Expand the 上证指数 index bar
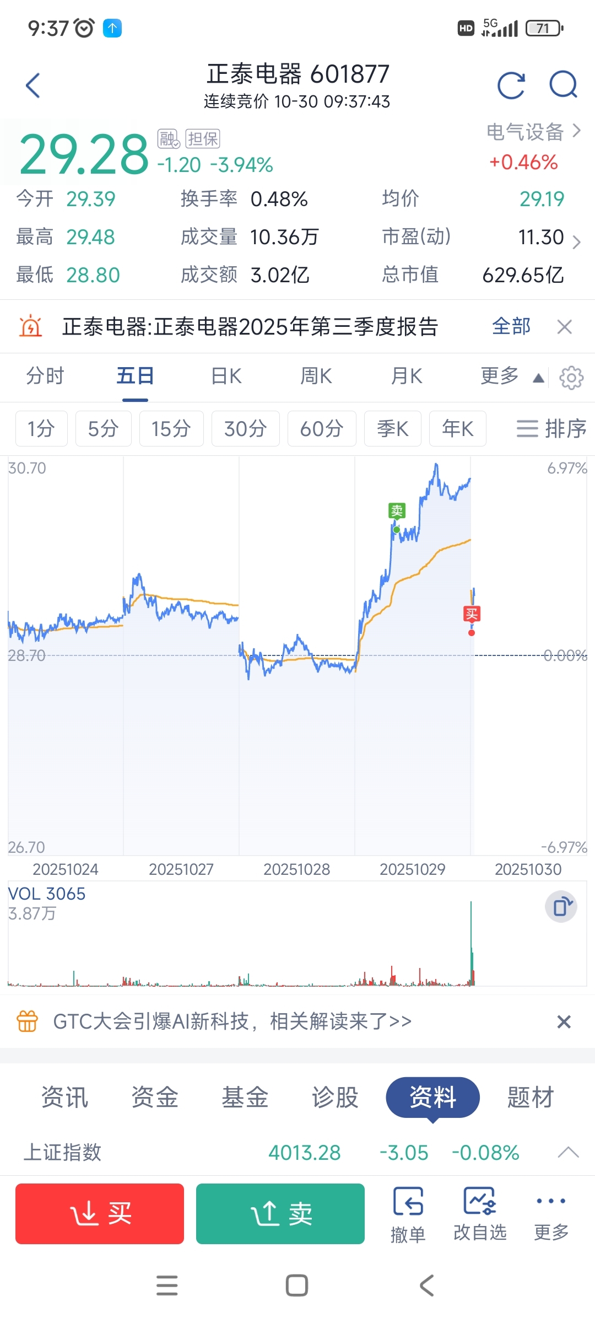 coord(568,1152)
